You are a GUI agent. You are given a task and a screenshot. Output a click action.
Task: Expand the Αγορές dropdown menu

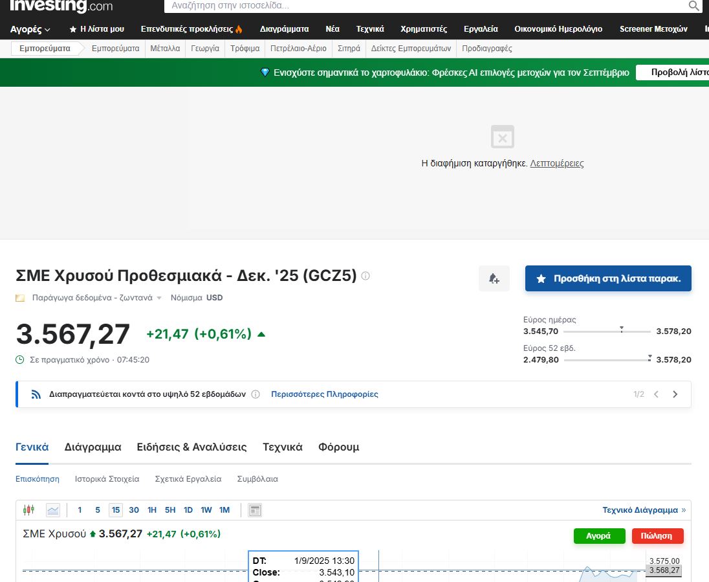point(30,29)
